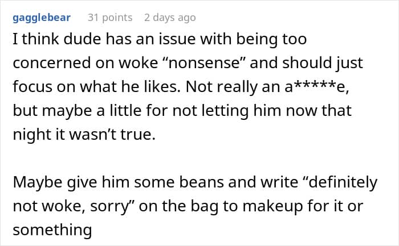Open the gagglebear user profile link
Screen dimensions: 399x246
tap(42, 18)
